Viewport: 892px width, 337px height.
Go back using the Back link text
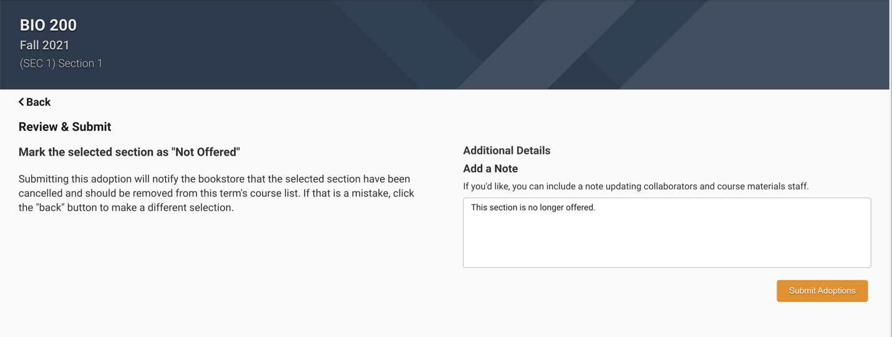coord(38,102)
